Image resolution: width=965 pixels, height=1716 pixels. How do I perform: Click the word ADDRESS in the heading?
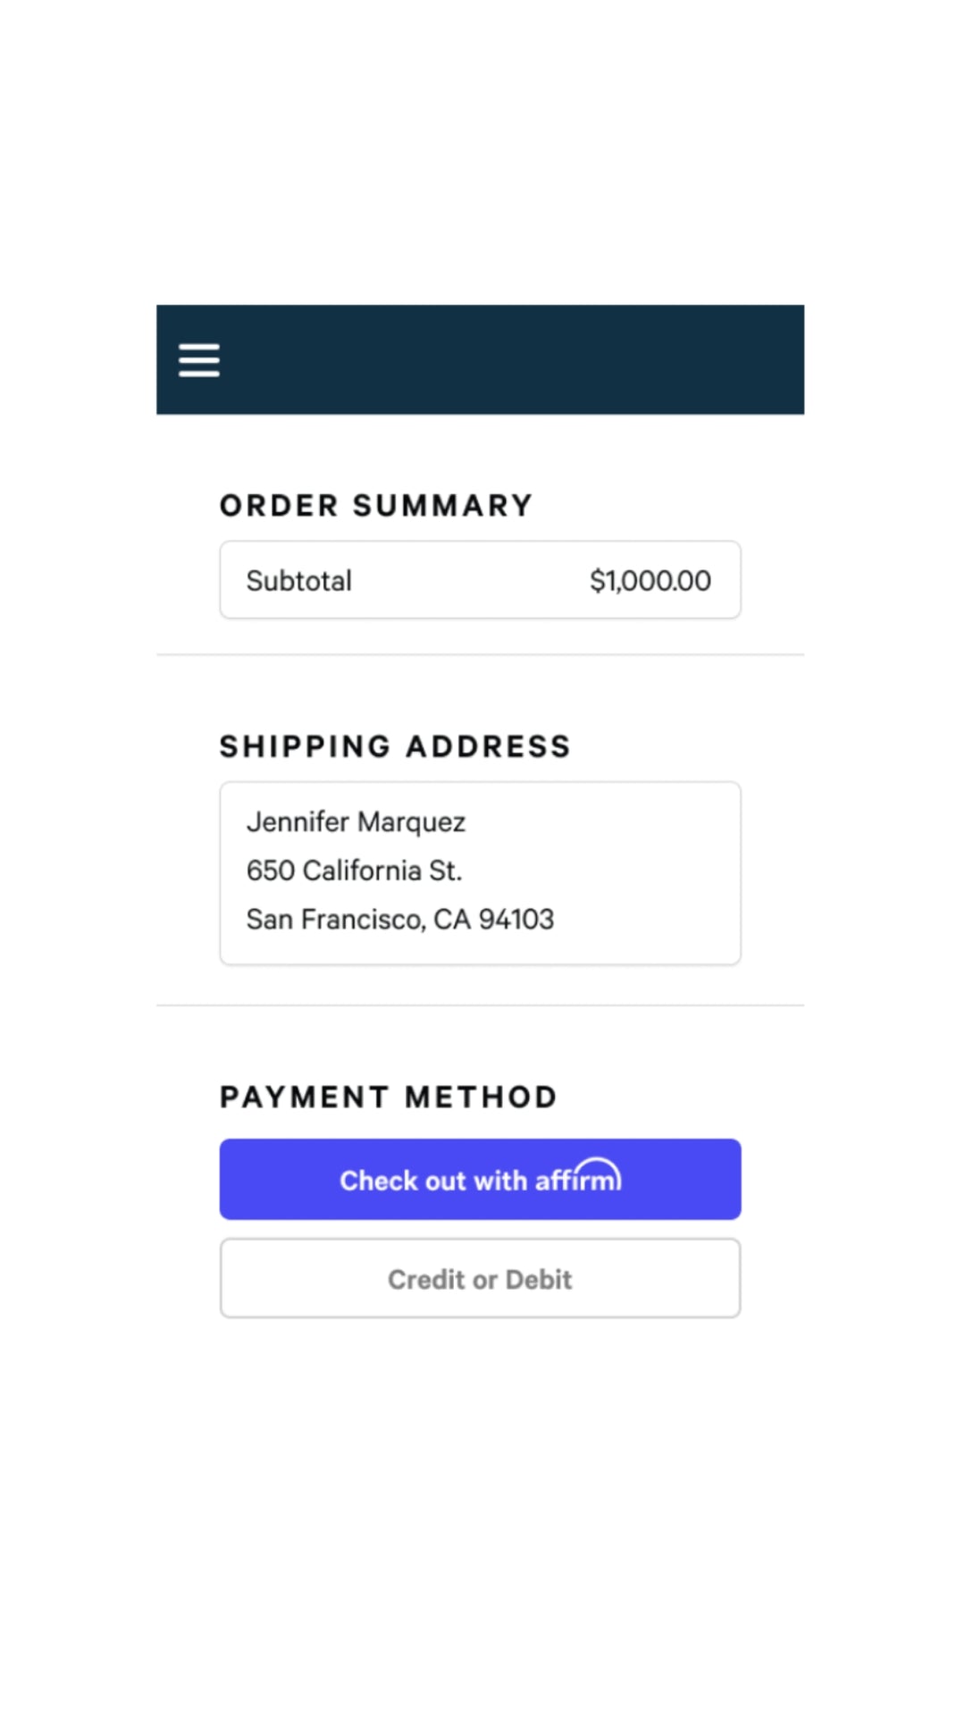click(488, 746)
